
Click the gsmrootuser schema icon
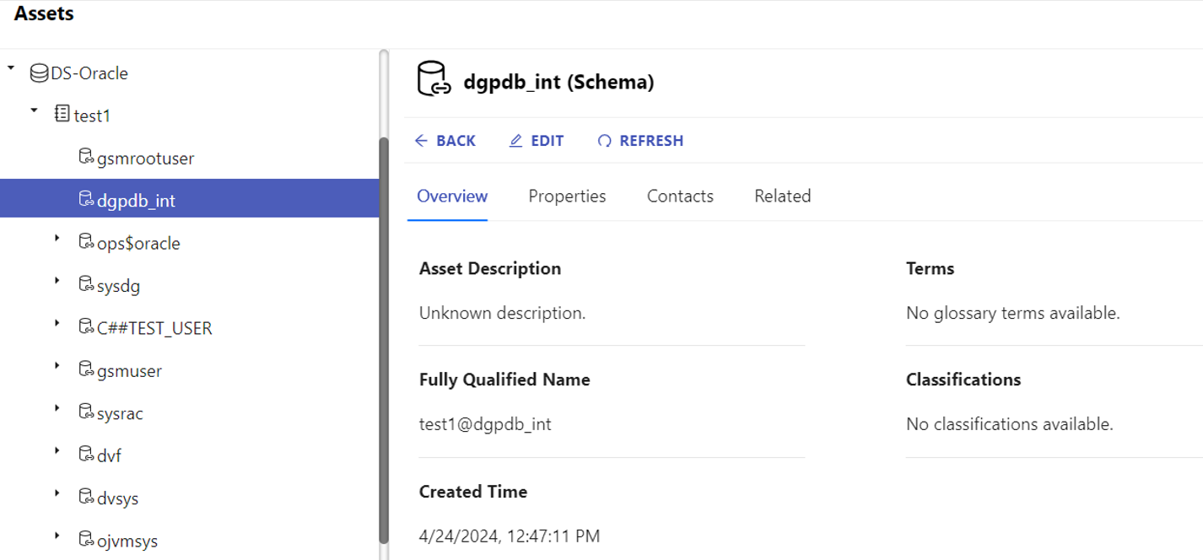point(86,157)
